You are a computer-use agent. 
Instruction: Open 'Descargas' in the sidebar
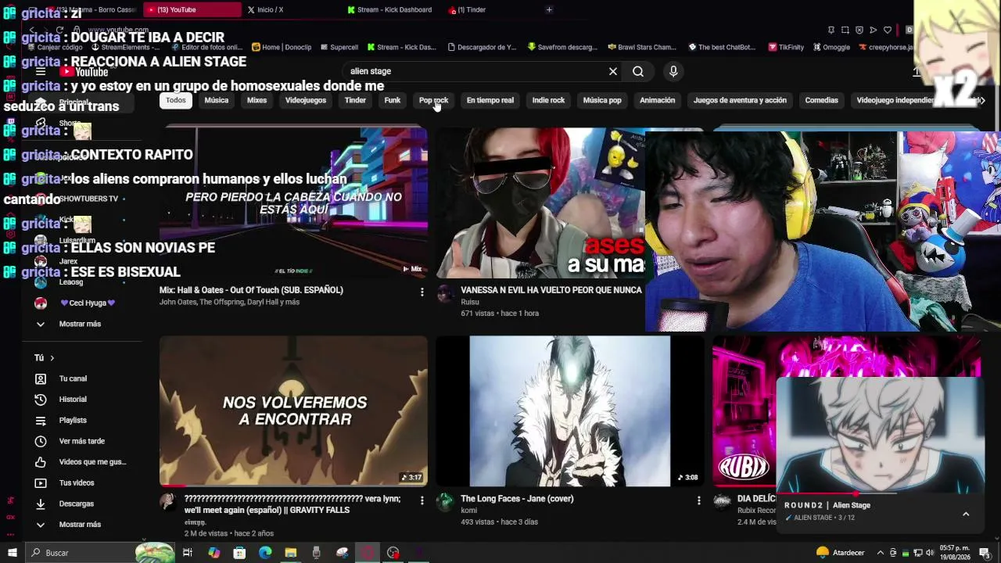tap(82, 504)
